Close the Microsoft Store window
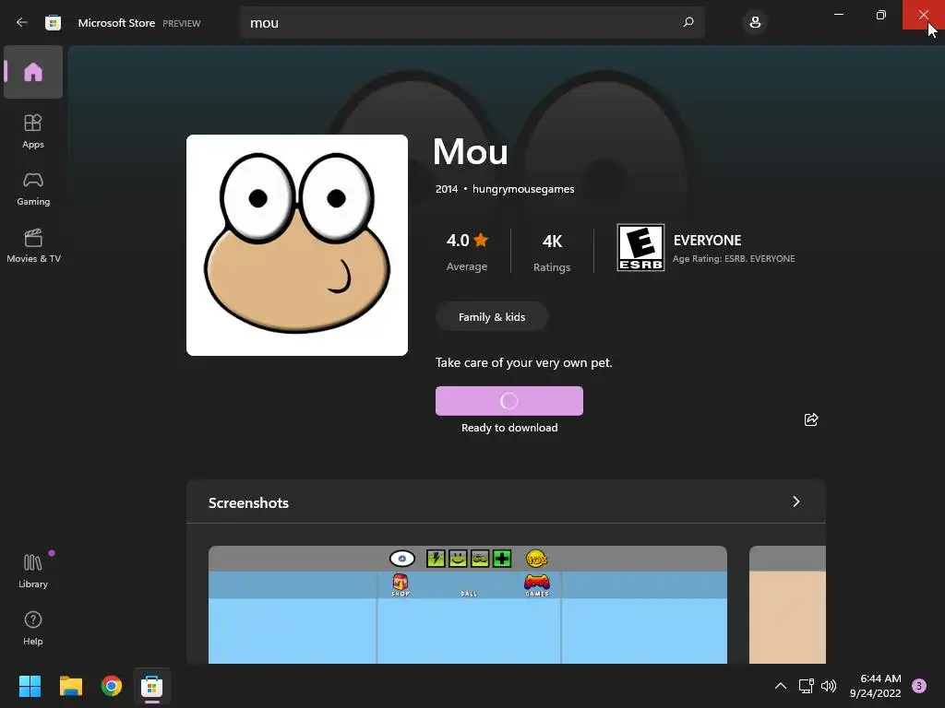The height and width of the screenshot is (708, 945). (923, 15)
